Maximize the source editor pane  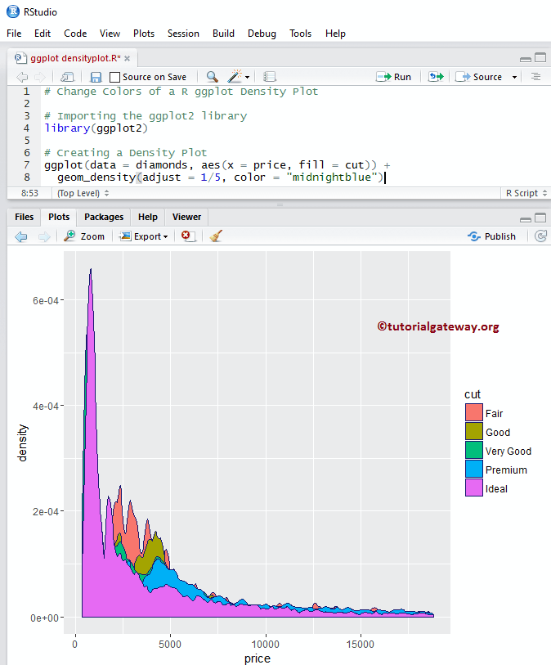pos(540,58)
